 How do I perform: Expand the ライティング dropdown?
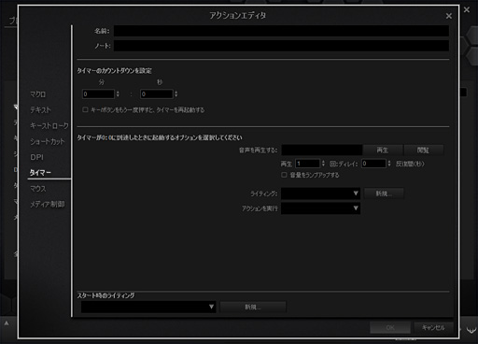320,193
